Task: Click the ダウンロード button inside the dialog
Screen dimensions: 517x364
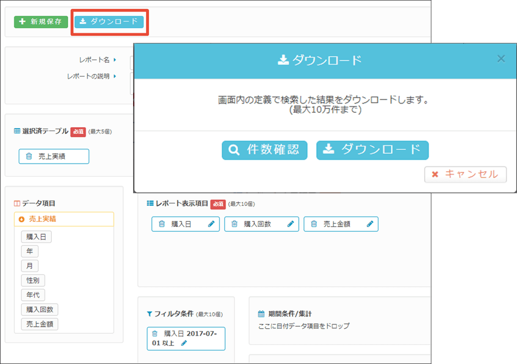Action: tap(372, 150)
